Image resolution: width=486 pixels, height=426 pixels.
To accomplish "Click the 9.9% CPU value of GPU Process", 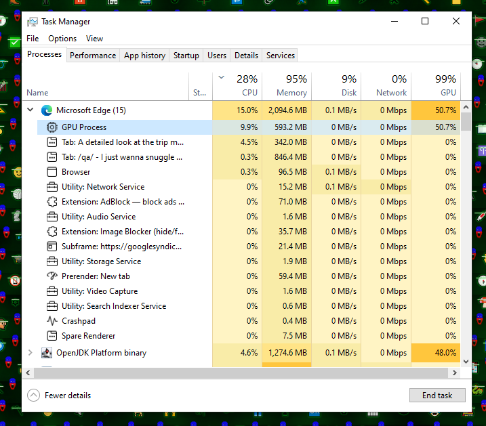I will tap(249, 127).
